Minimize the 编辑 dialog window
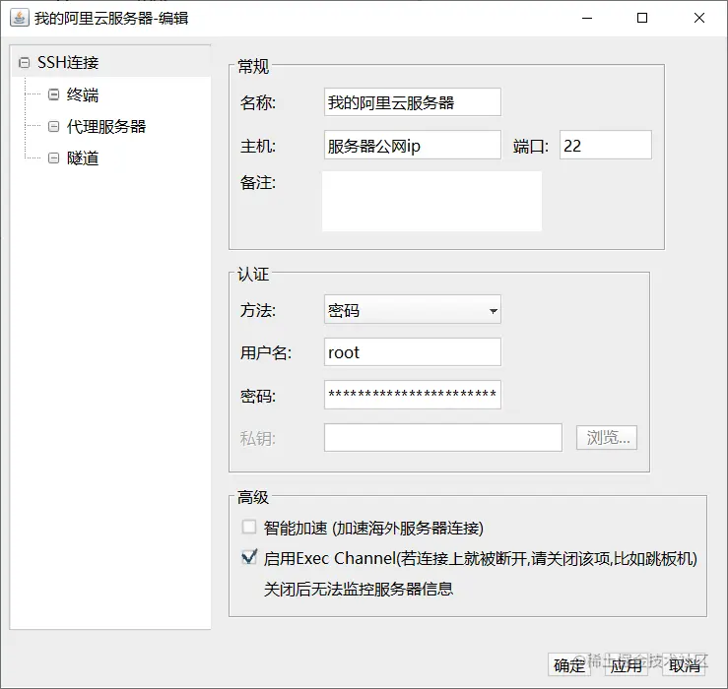The width and height of the screenshot is (728, 689). [x=587, y=18]
